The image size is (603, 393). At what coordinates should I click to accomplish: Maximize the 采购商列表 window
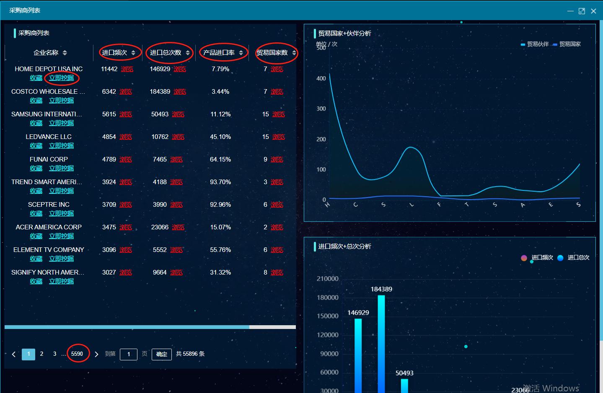point(582,11)
